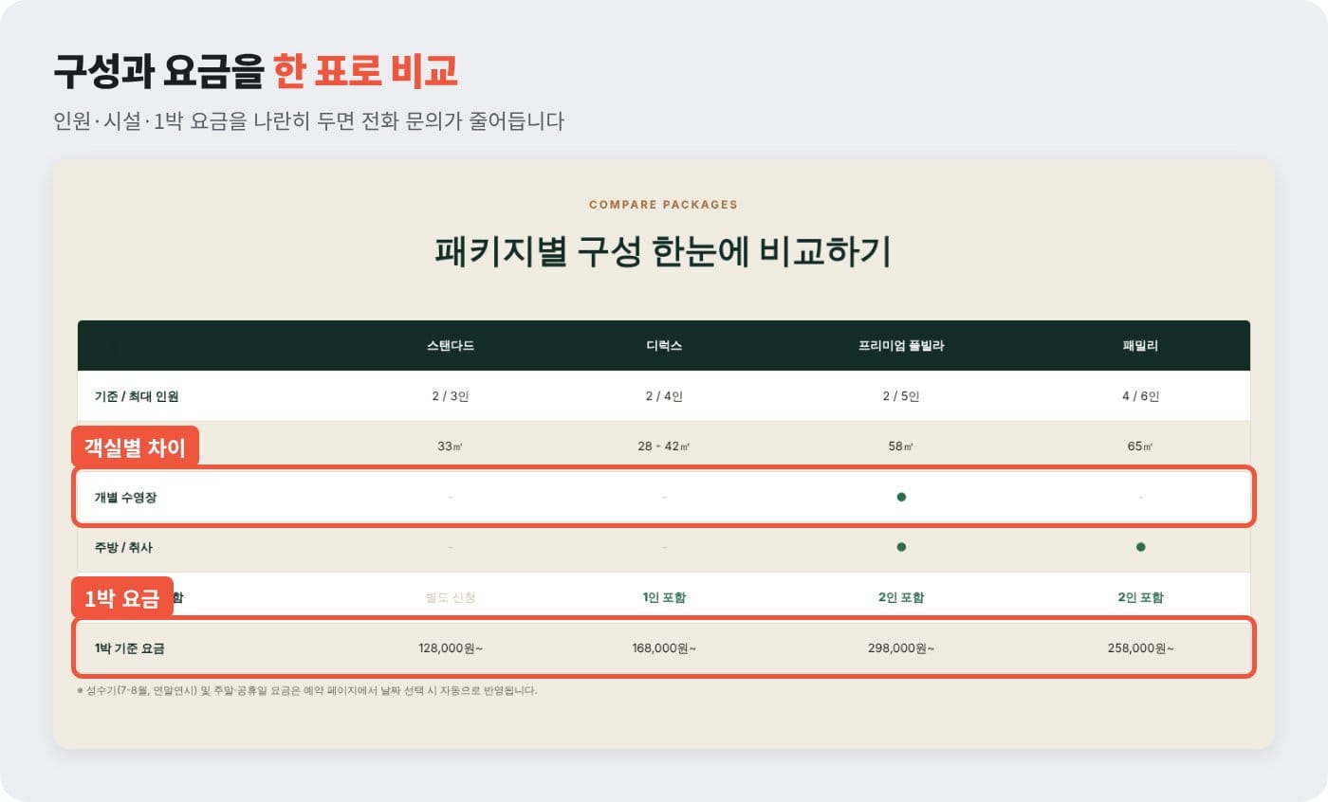Select the 스탠다드 column header
Viewport: 1328px width, 802px height.
pos(451,346)
